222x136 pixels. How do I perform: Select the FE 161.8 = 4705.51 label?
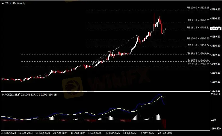[198, 28]
